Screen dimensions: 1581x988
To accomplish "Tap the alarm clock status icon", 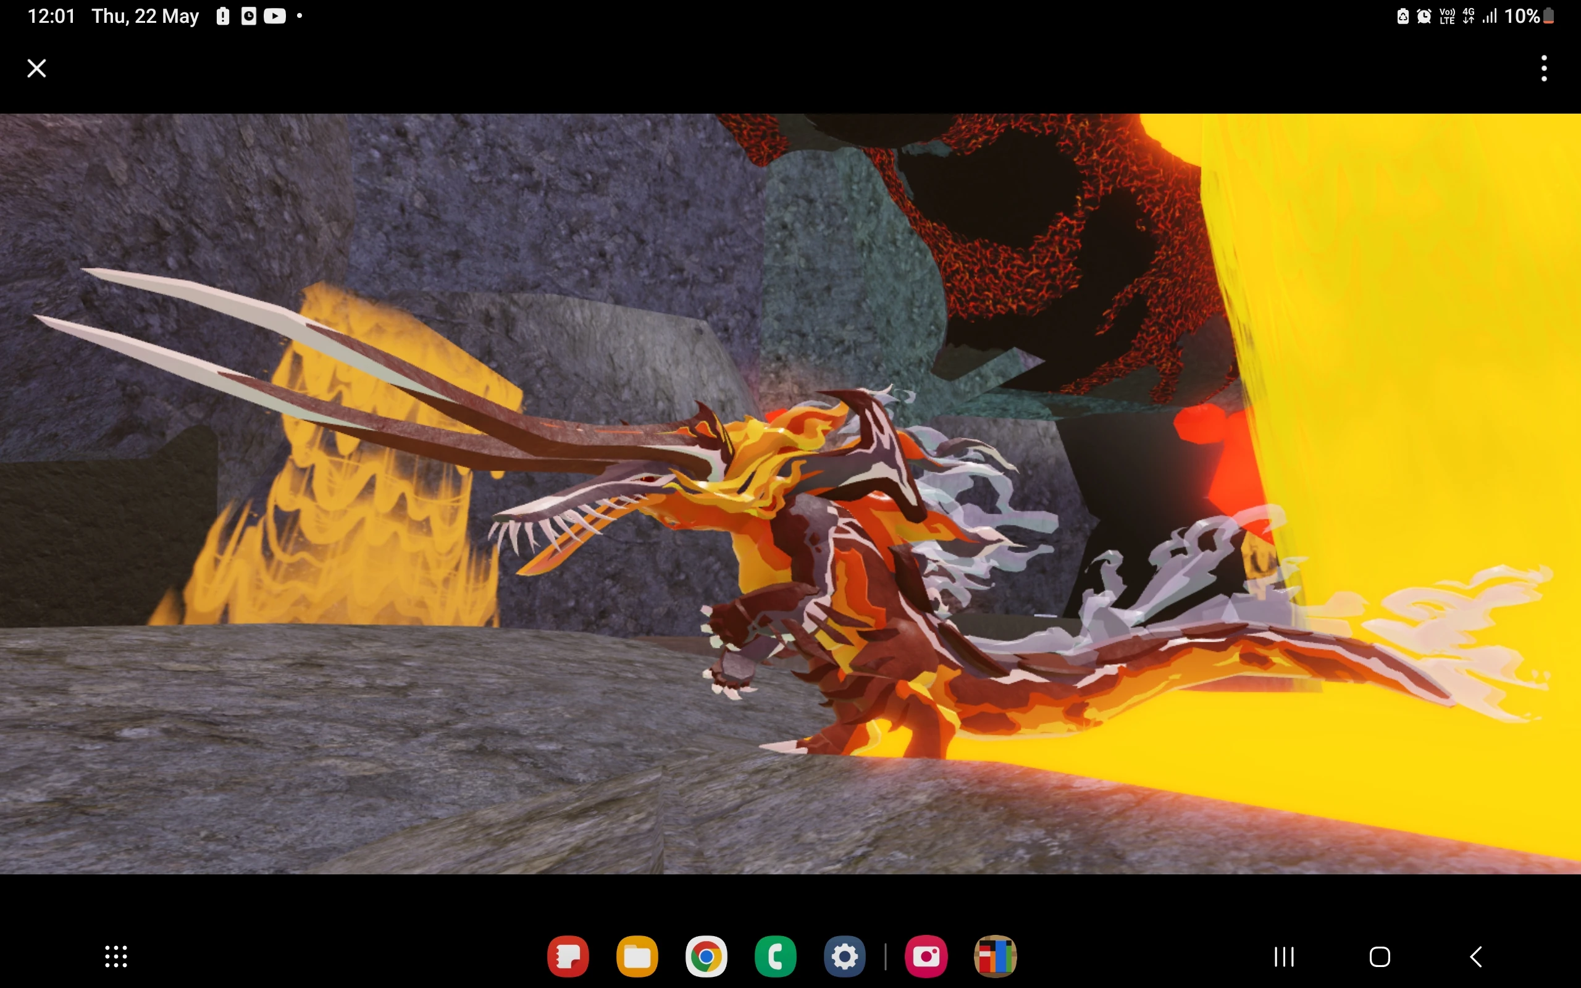I will (x=1424, y=16).
